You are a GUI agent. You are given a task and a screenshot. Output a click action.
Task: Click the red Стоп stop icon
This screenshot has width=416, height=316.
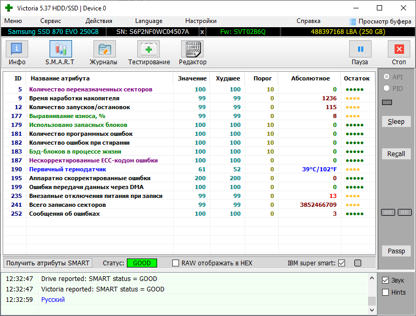(399, 50)
